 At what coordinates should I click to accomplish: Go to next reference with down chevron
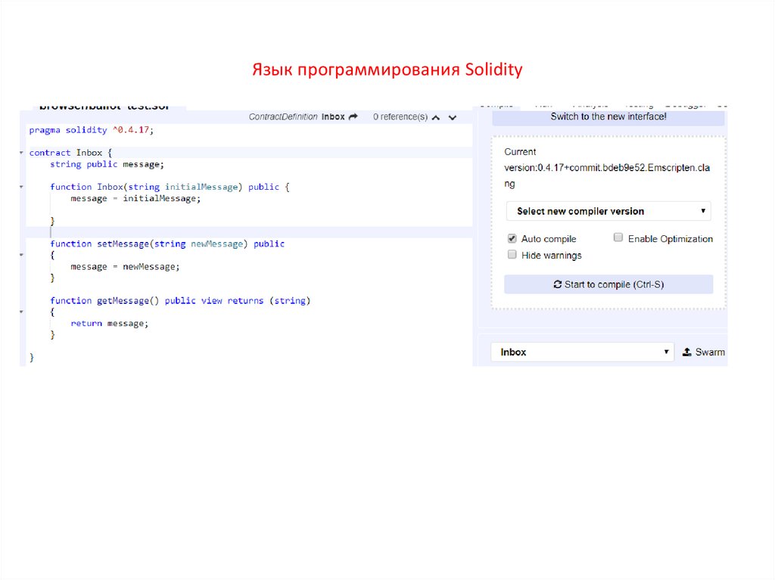tap(453, 118)
